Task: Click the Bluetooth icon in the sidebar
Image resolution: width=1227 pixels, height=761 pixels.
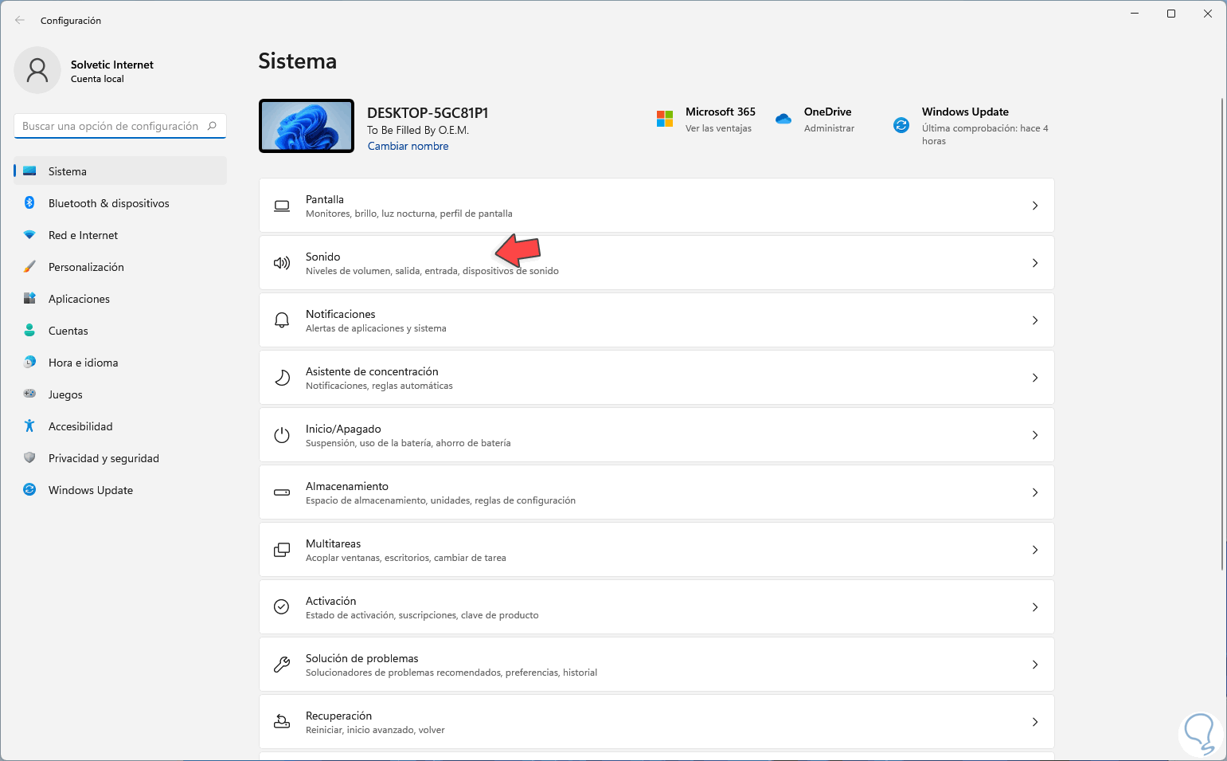Action: [x=29, y=203]
